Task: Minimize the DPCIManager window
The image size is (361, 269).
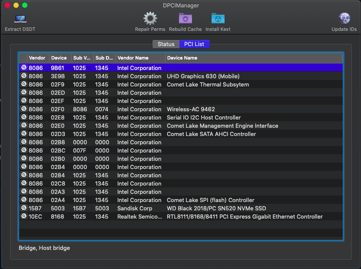Action: click(x=16, y=5)
